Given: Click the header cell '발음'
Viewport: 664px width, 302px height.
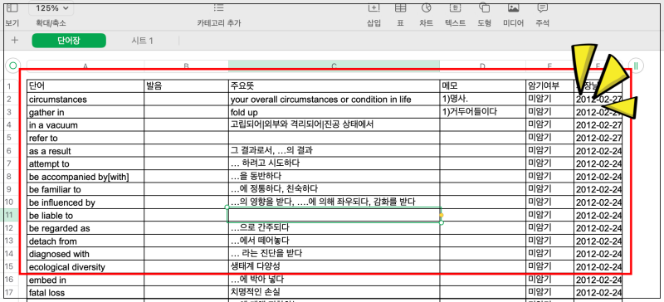Looking at the screenshot, I should tap(186, 86).
